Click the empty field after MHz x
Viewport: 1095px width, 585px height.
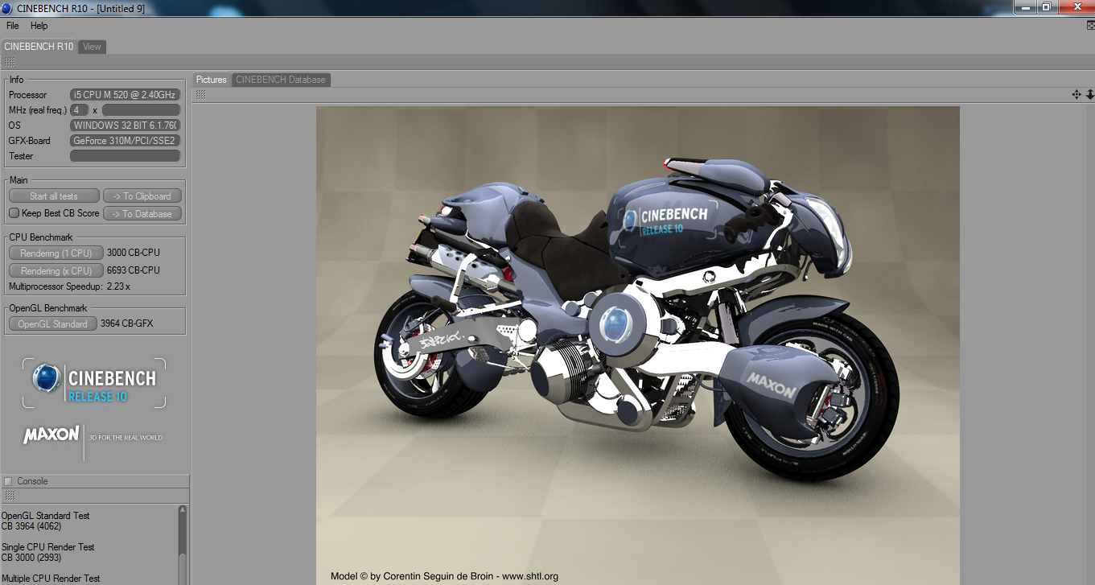[141, 110]
